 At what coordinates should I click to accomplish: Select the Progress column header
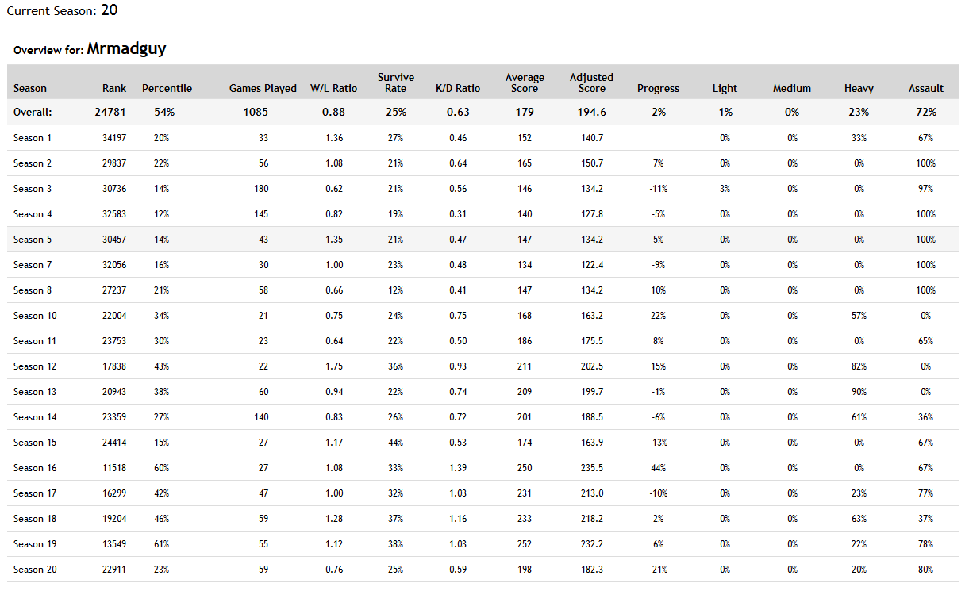pos(658,88)
